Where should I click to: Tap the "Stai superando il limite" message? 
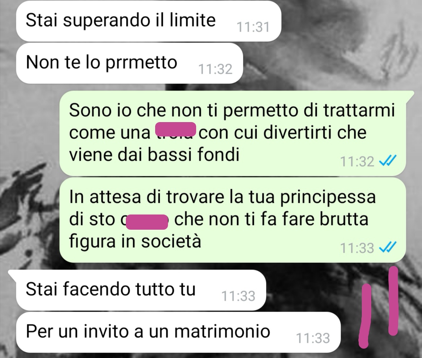(x=148, y=21)
